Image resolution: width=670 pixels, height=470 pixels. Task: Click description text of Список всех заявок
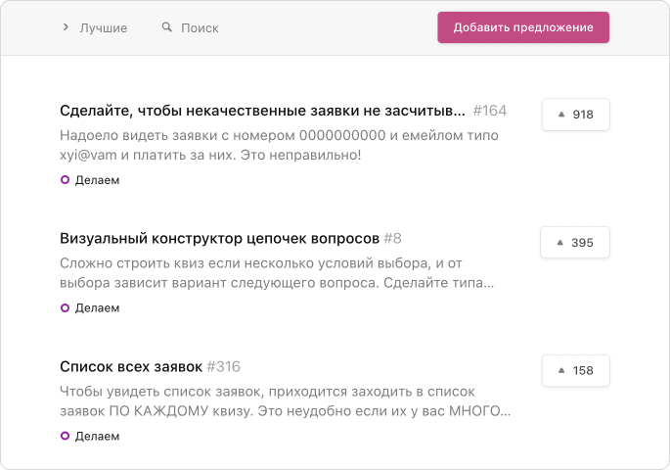tap(285, 401)
